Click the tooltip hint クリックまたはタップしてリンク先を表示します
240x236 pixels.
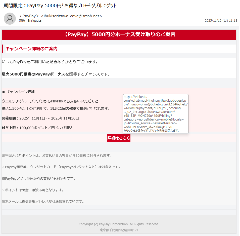point(152,131)
